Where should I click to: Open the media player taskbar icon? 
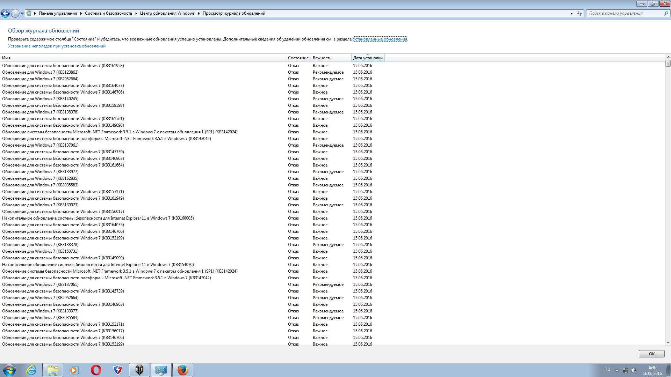[74, 370]
